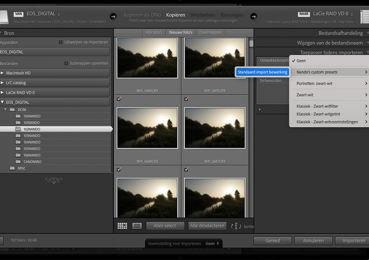This screenshot has height=260, width=369.
Task: Expand LaCie RAID VD 0 volume
Action: click(x=2, y=92)
